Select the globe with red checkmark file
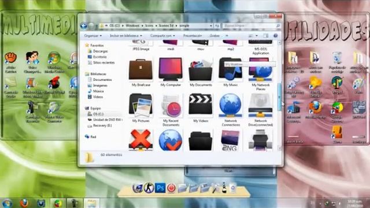The height and width of the screenshot is (208, 370). [x=171, y=140]
